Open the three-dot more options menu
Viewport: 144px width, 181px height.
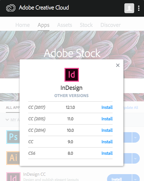[139, 8]
